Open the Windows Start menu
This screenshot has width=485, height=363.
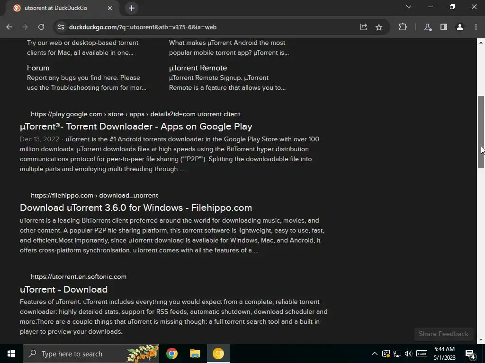[x=11, y=354]
